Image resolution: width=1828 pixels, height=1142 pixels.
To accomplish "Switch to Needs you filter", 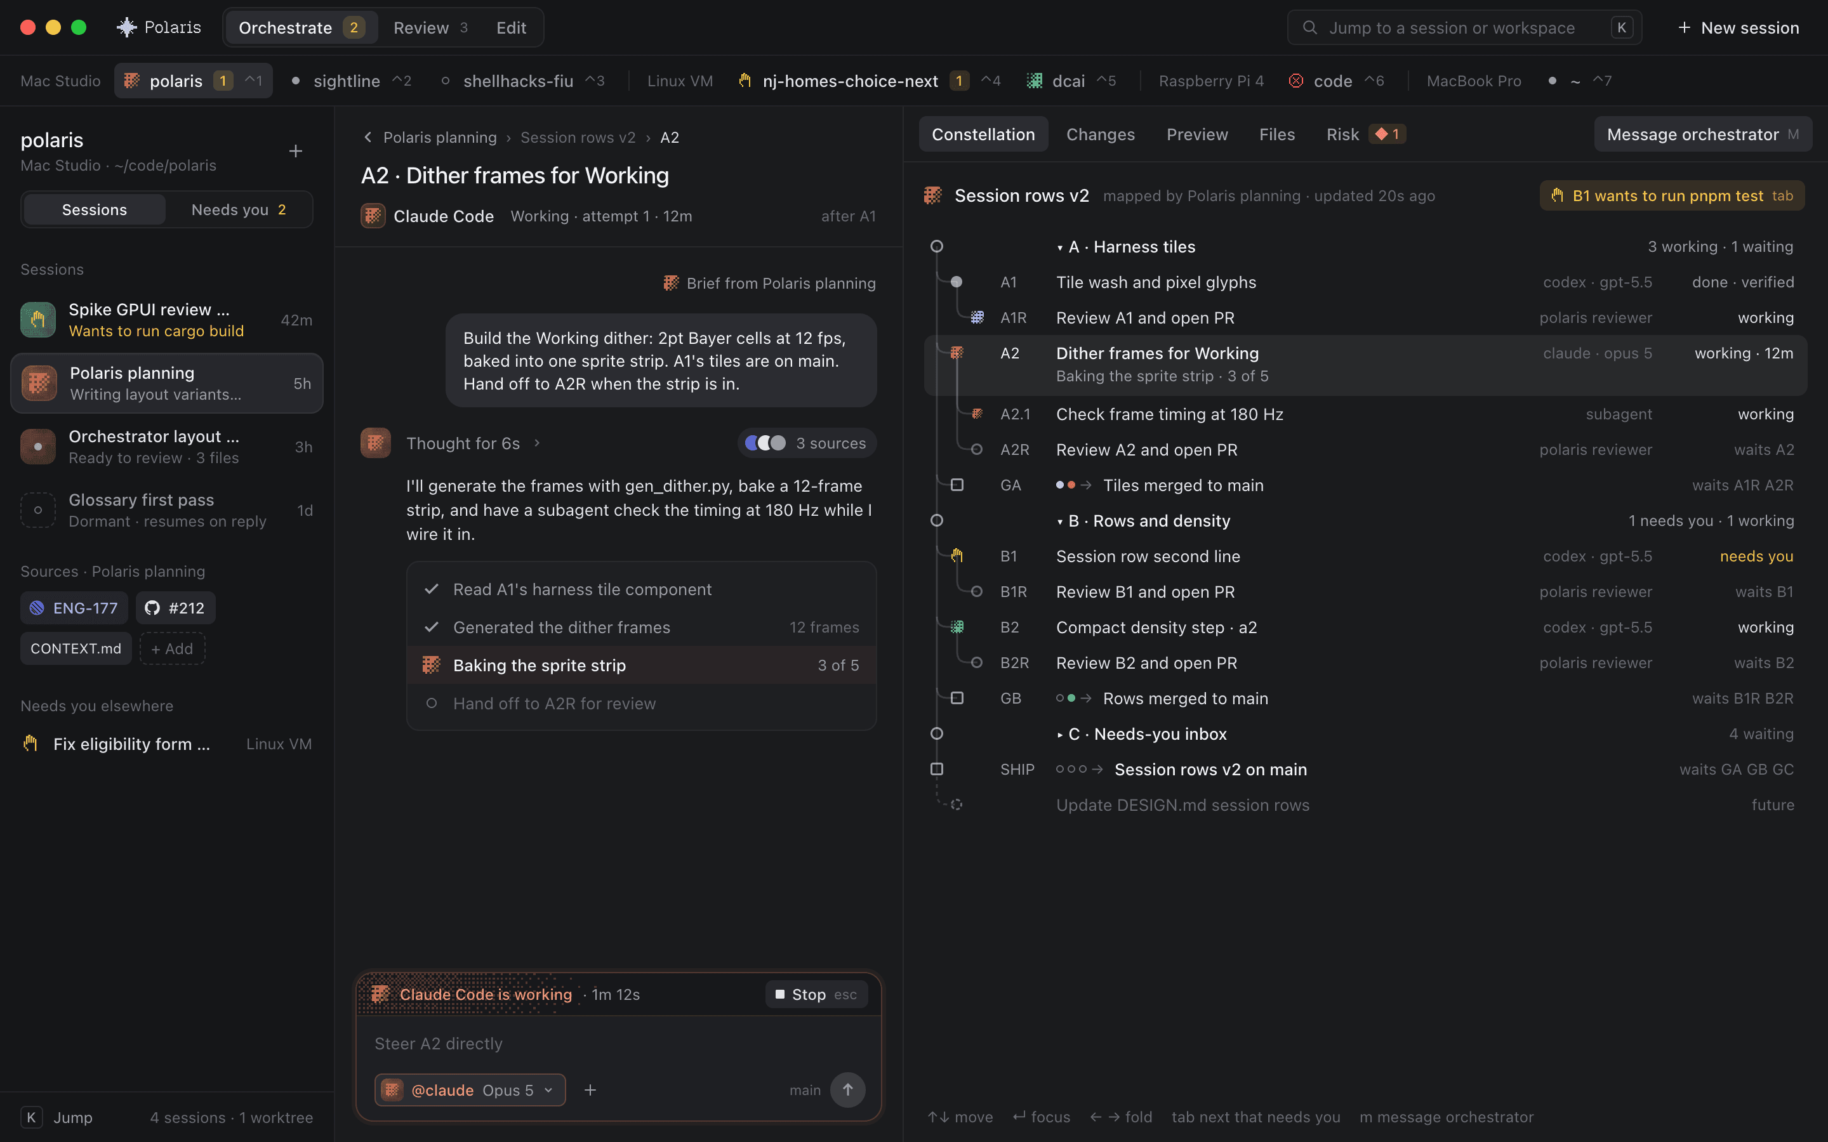I will pos(239,210).
